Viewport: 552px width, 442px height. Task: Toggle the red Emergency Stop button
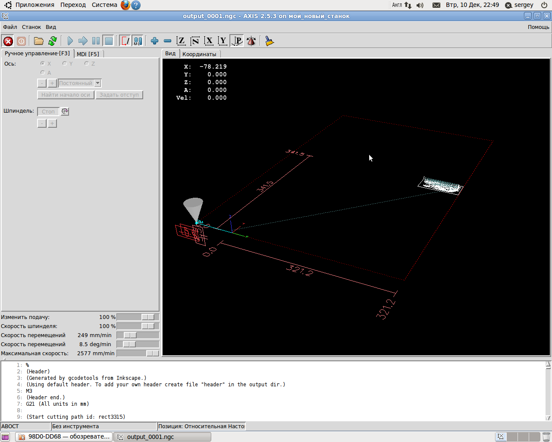[x=8, y=41]
